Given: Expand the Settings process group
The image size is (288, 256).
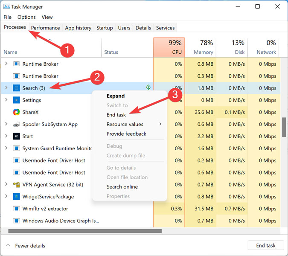Looking at the screenshot, I should click(x=6, y=100).
